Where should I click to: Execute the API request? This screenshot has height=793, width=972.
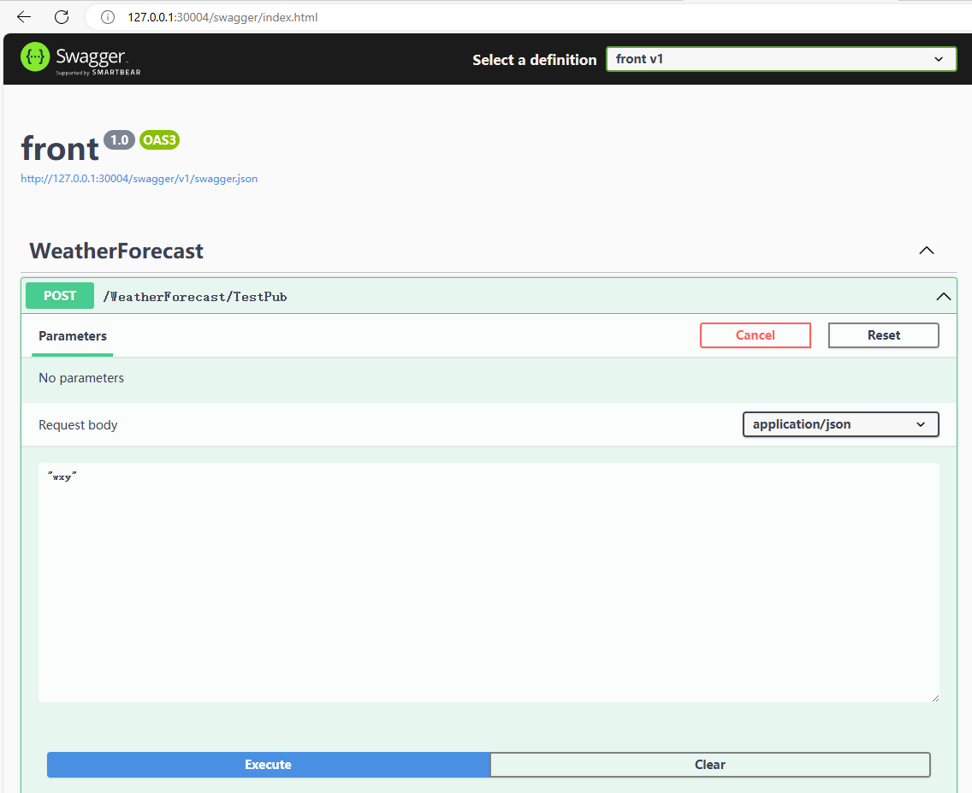point(269,765)
